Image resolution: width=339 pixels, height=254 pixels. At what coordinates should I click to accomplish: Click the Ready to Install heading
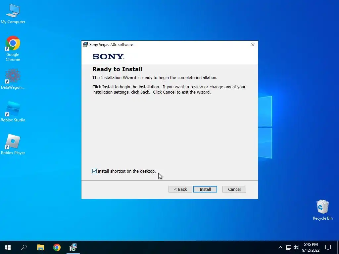tap(118, 69)
